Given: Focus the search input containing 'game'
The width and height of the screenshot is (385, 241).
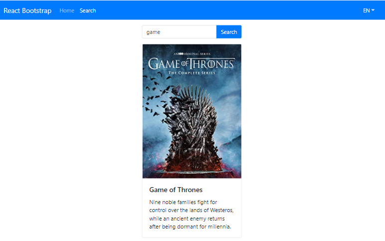Looking at the screenshot, I should coord(179,32).
